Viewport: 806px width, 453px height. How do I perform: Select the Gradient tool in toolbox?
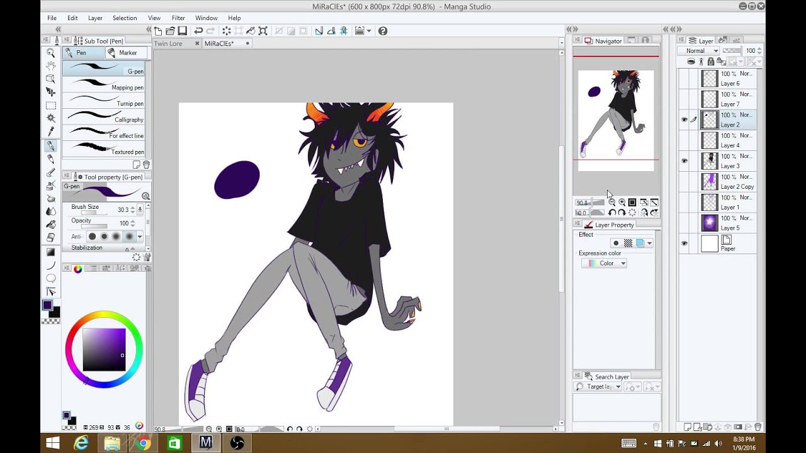click(50, 252)
